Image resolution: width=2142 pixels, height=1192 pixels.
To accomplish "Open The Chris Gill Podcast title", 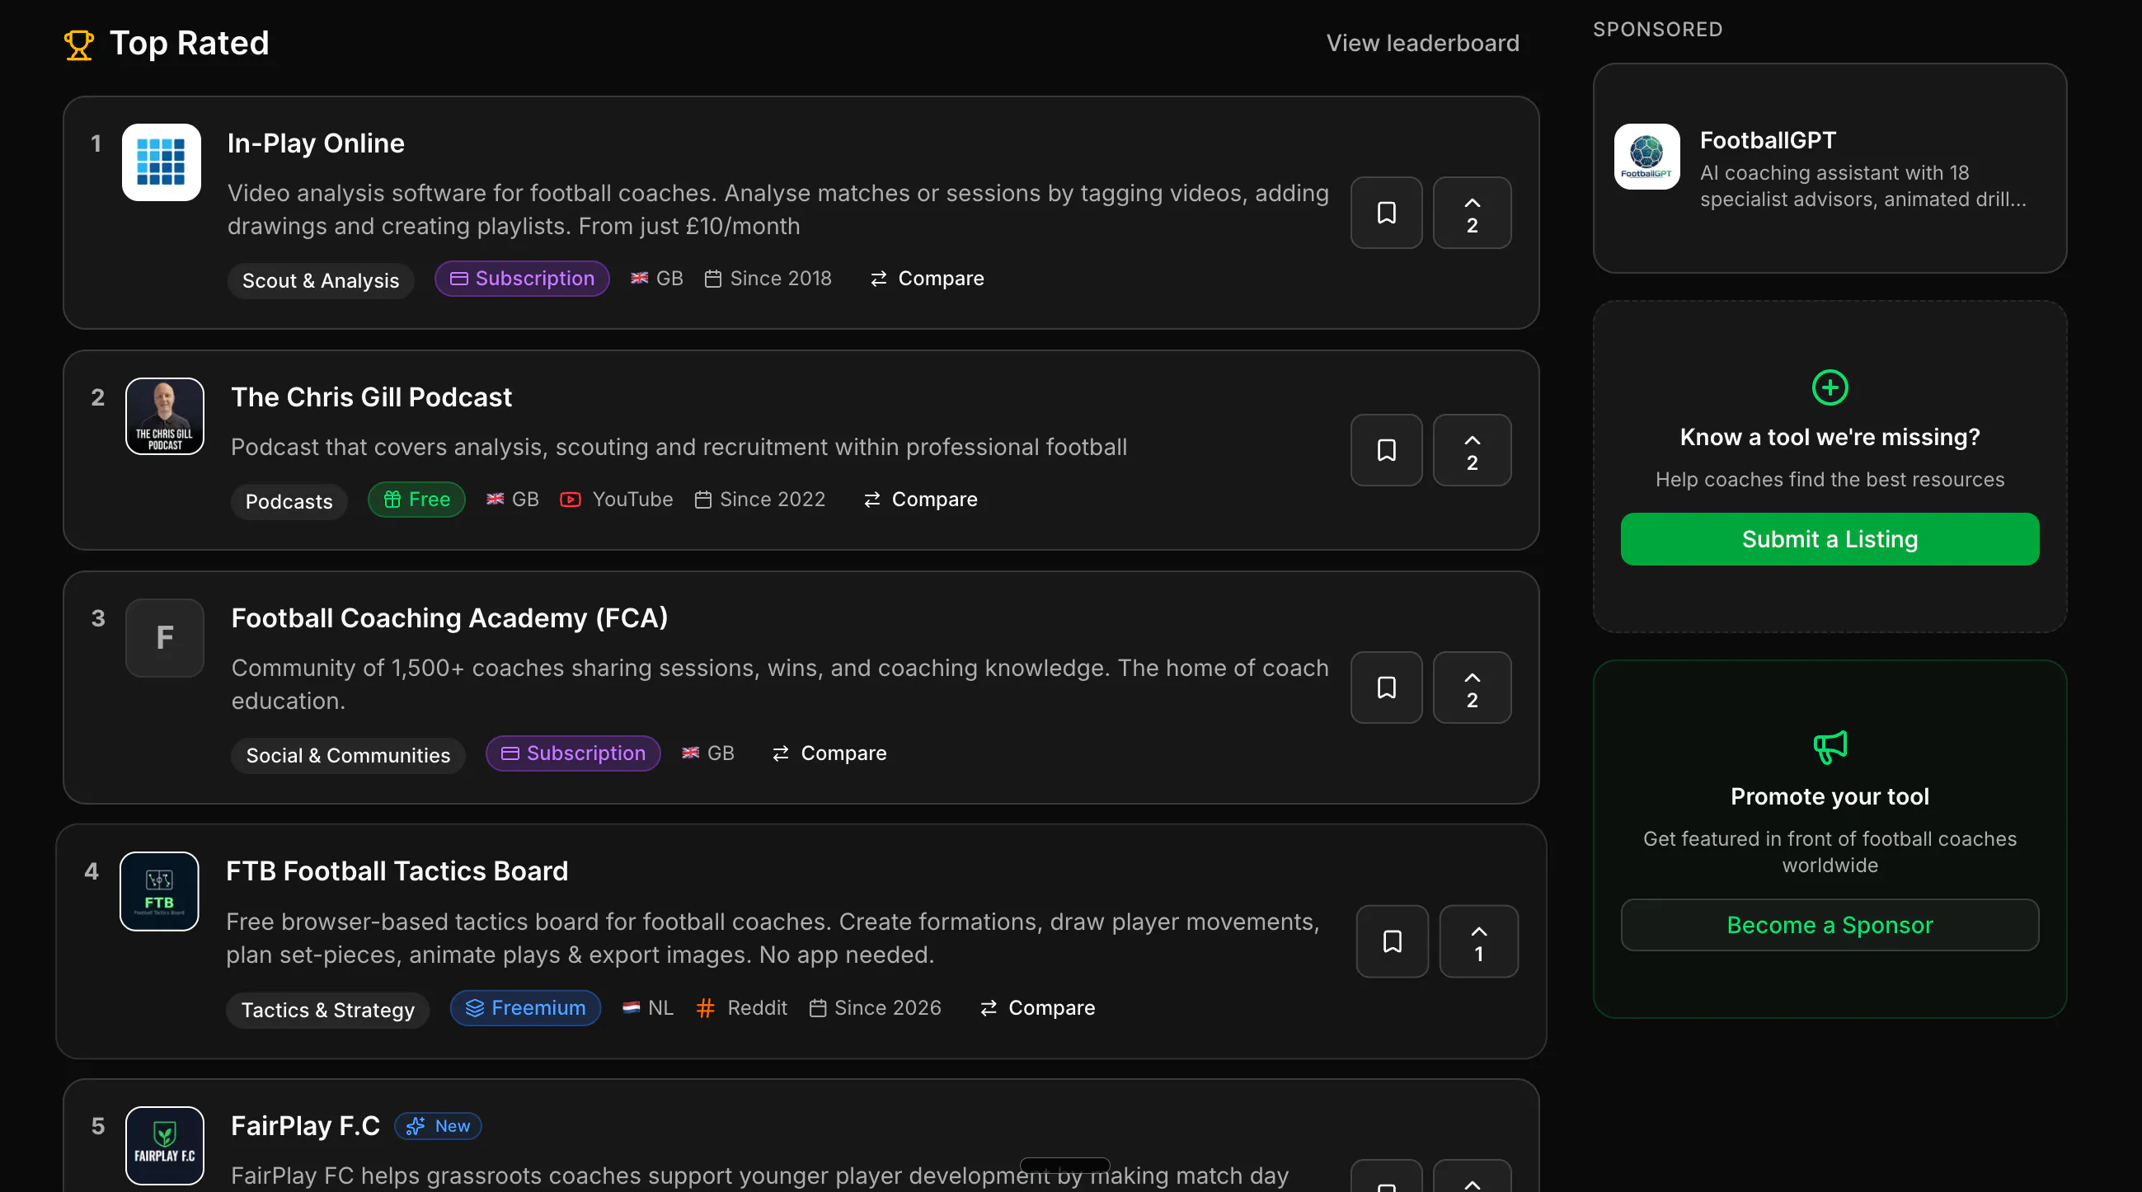I will point(371,397).
